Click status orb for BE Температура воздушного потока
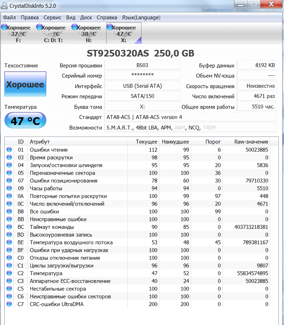 point(9,242)
